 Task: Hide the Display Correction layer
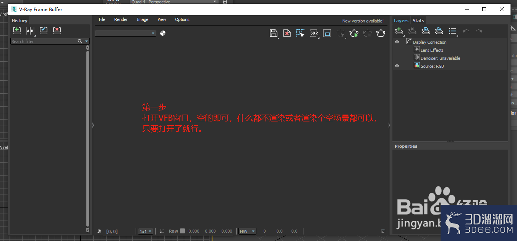tap(397, 42)
